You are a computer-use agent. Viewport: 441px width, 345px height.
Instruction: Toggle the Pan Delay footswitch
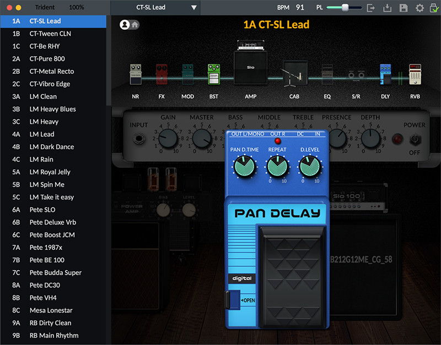(290, 270)
